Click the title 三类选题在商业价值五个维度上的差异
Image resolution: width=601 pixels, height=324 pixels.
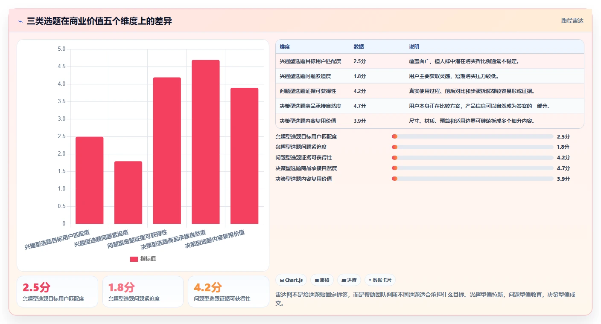99,21
